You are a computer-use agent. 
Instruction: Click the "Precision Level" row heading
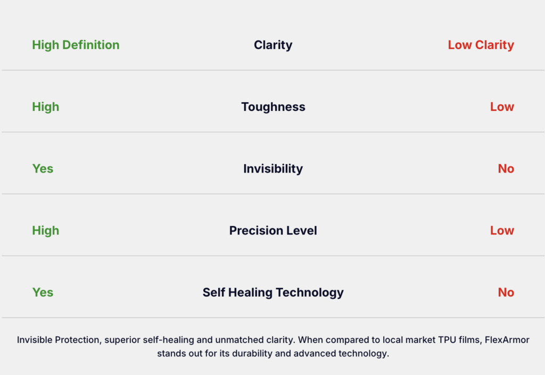tap(273, 231)
